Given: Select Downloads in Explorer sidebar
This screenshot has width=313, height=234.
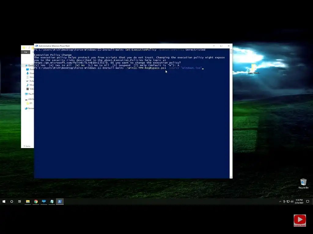Looking at the screenshot, I should pyautogui.click(x=30, y=73).
